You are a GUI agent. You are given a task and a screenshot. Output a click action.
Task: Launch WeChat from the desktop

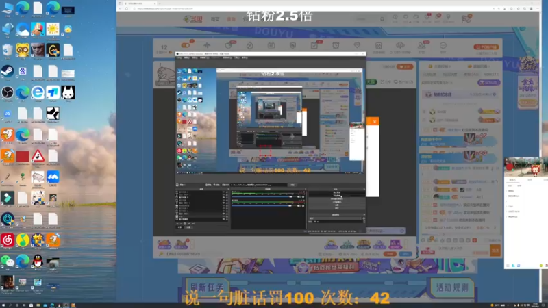point(8,261)
